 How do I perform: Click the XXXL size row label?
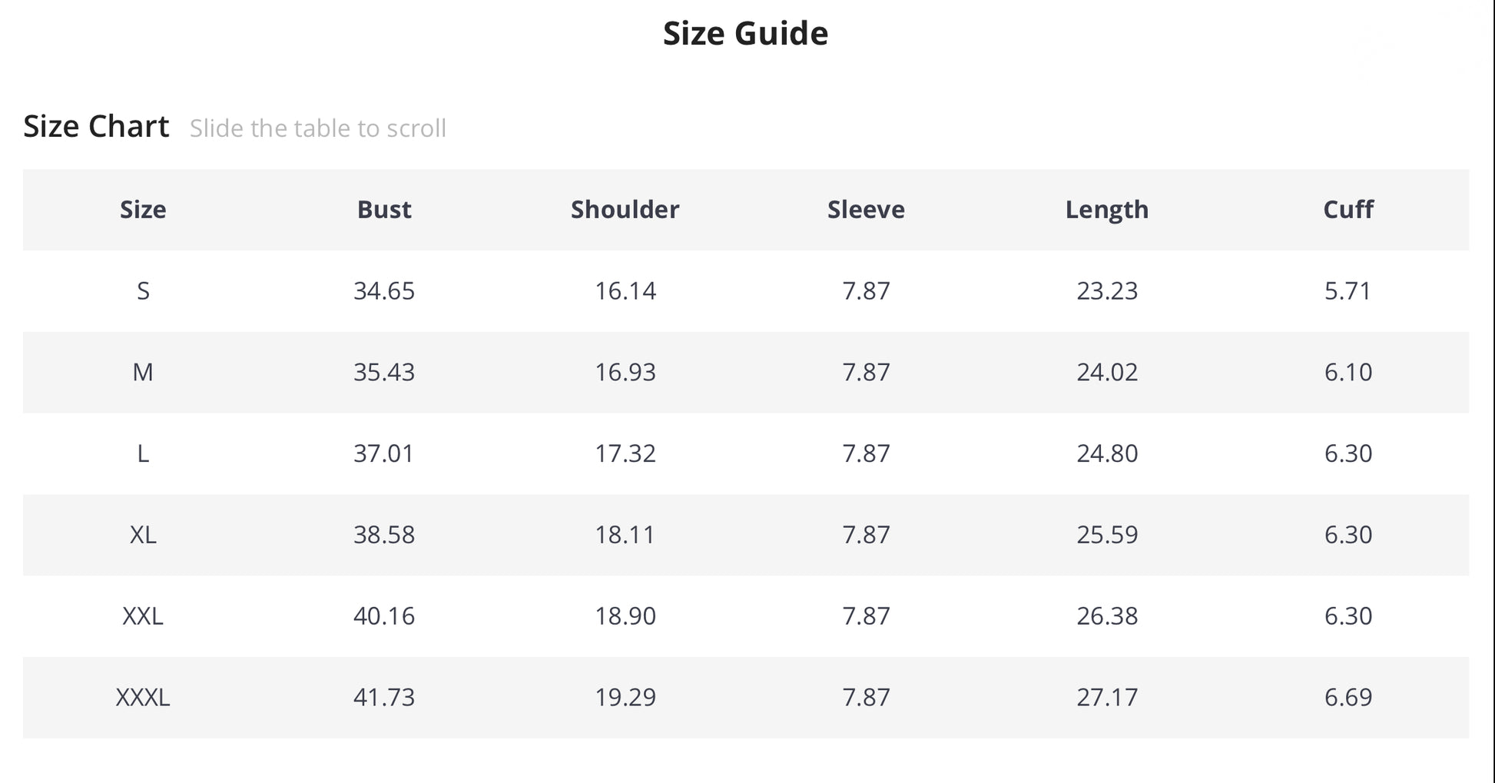pos(143,698)
